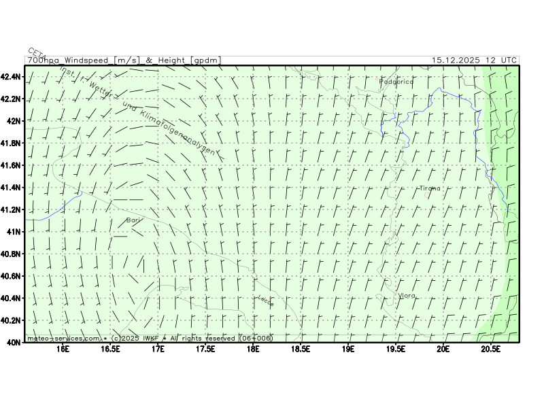
Task: Click the Tirana city marker circle
Action: (x=427, y=195)
